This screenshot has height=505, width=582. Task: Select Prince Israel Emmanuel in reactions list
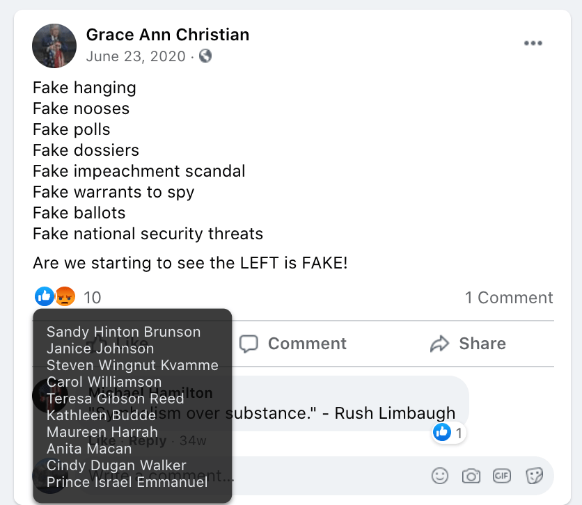pyautogui.click(x=127, y=482)
